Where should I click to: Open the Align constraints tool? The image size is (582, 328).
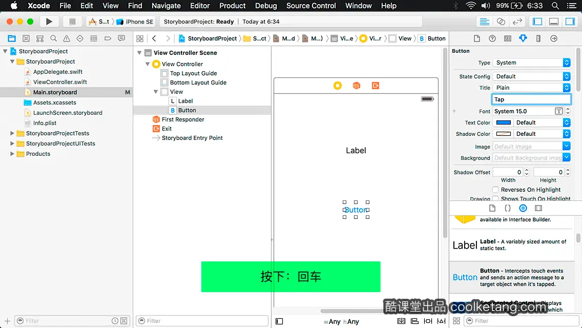pos(414,321)
